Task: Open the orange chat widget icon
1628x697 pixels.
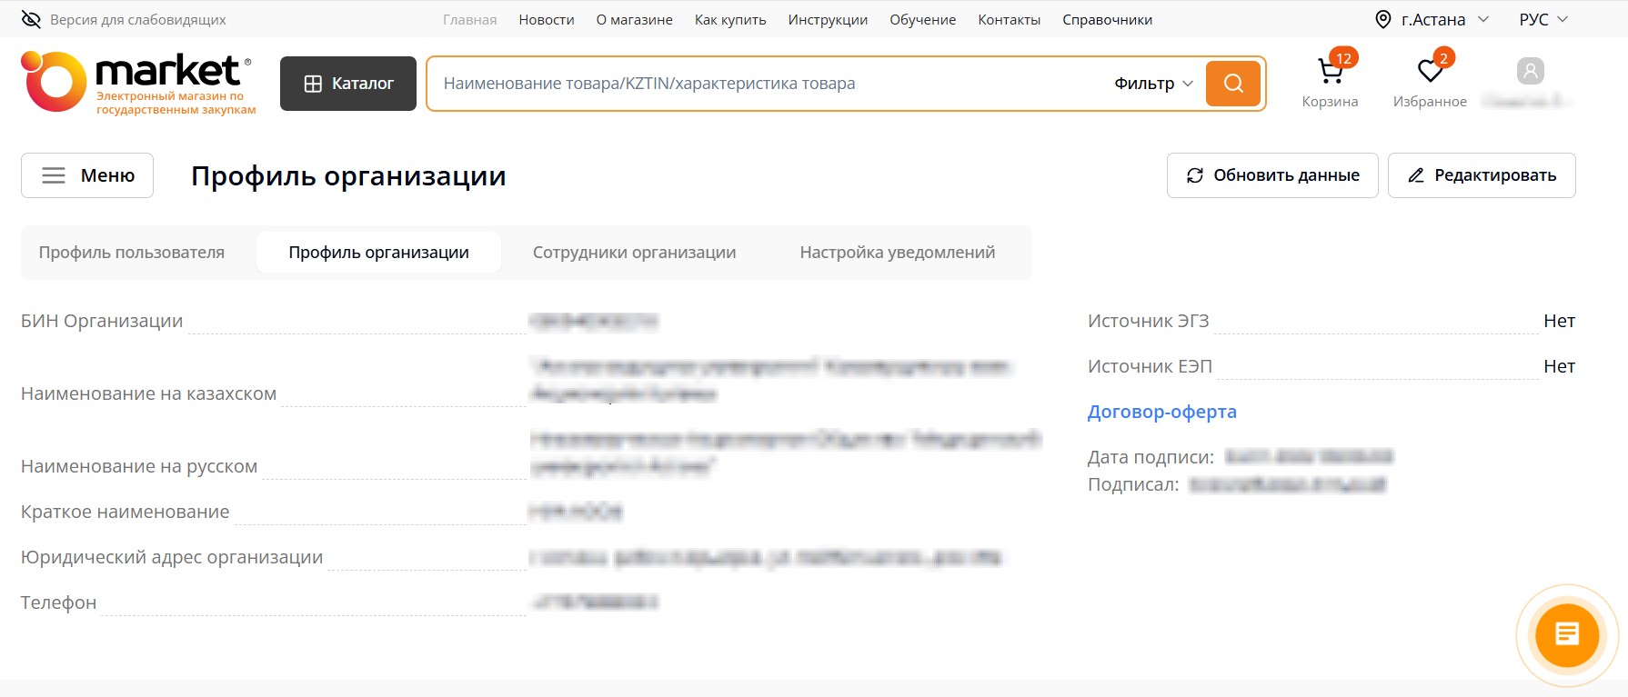Action: 1566,634
